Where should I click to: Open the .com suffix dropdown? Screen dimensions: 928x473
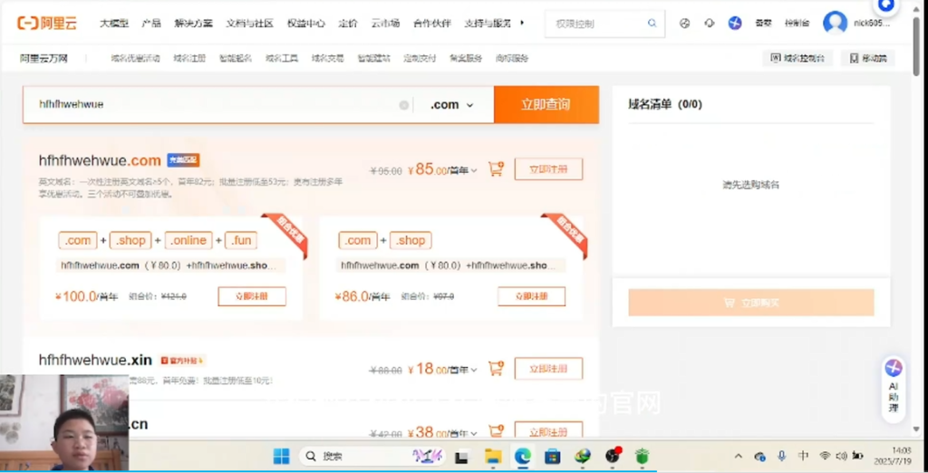(x=452, y=105)
